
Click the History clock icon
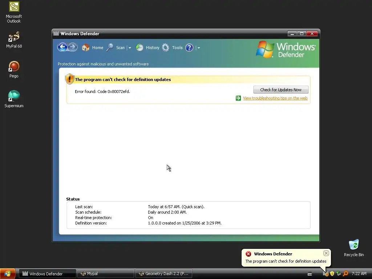pos(139,48)
